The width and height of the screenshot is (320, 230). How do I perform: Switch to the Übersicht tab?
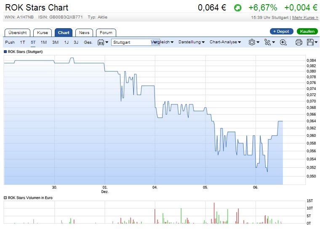click(17, 33)
